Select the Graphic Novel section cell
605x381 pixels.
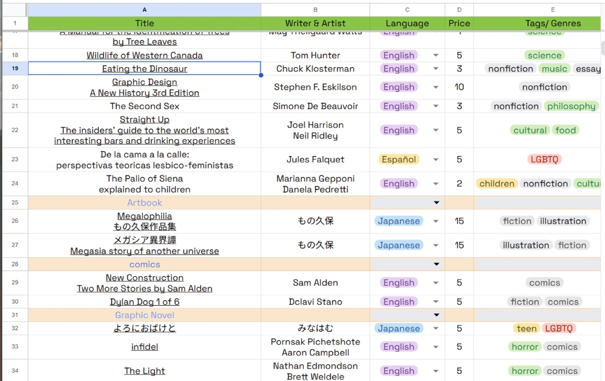pyautogui.click(x=145, y=315)
